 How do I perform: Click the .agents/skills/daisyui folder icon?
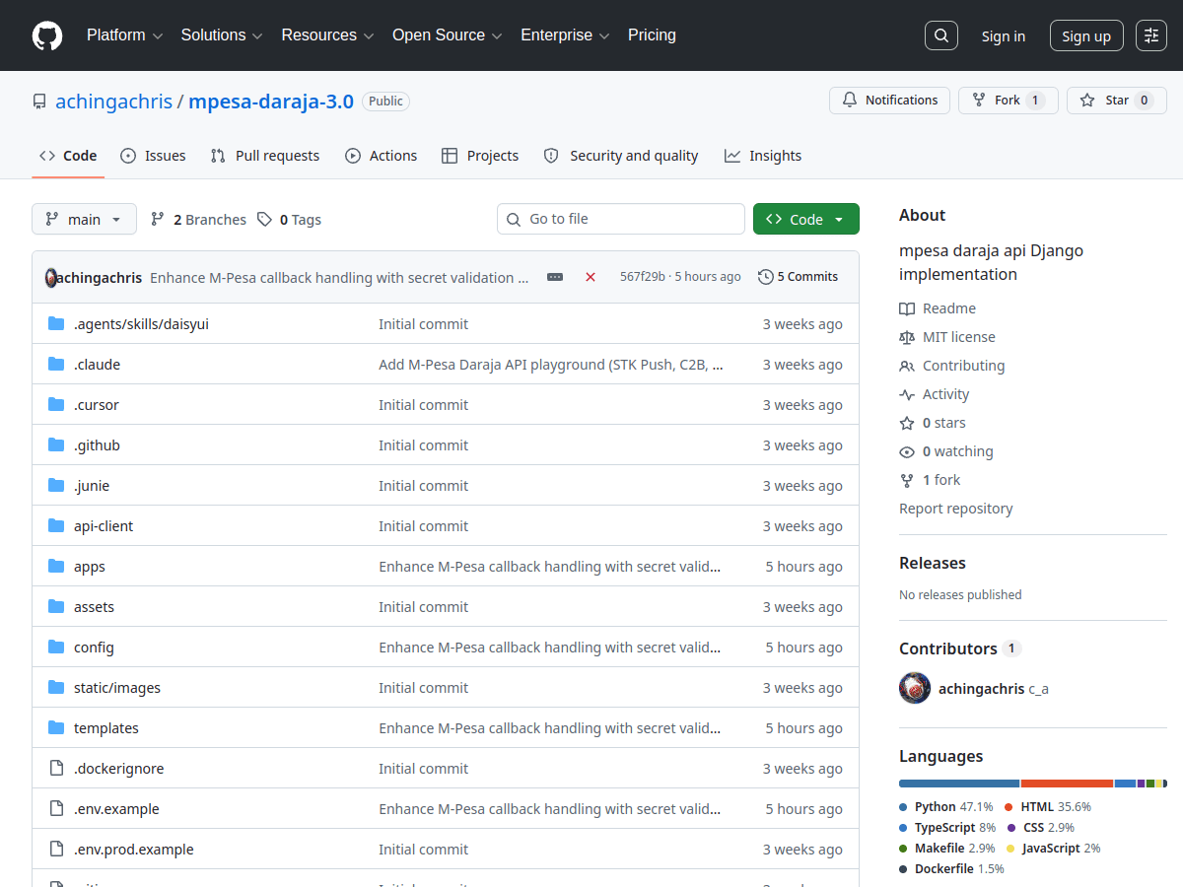tap(56, 324)
